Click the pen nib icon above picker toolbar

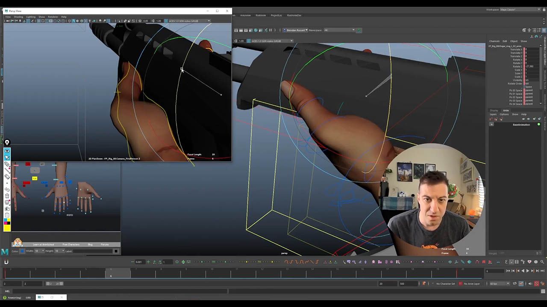tap(6, 142)
